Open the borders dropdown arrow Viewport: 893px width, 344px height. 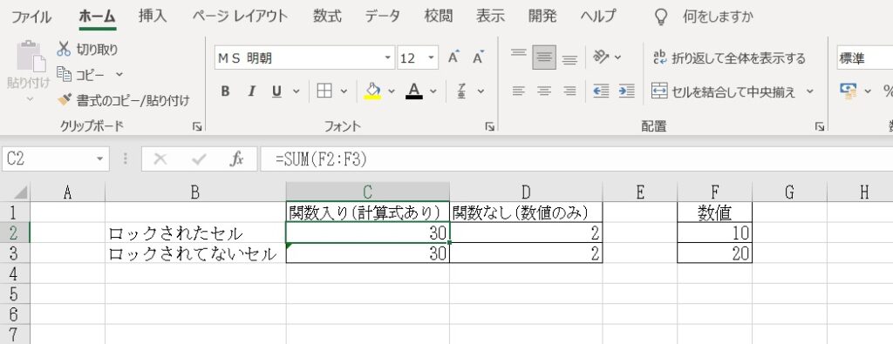coord(344,91)
